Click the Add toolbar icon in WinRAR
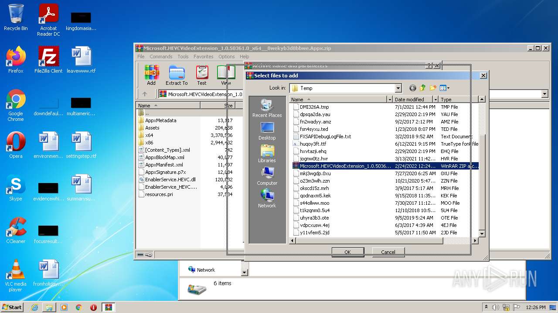The height and width of the screenshot is (313, 558). coord(151,75)
